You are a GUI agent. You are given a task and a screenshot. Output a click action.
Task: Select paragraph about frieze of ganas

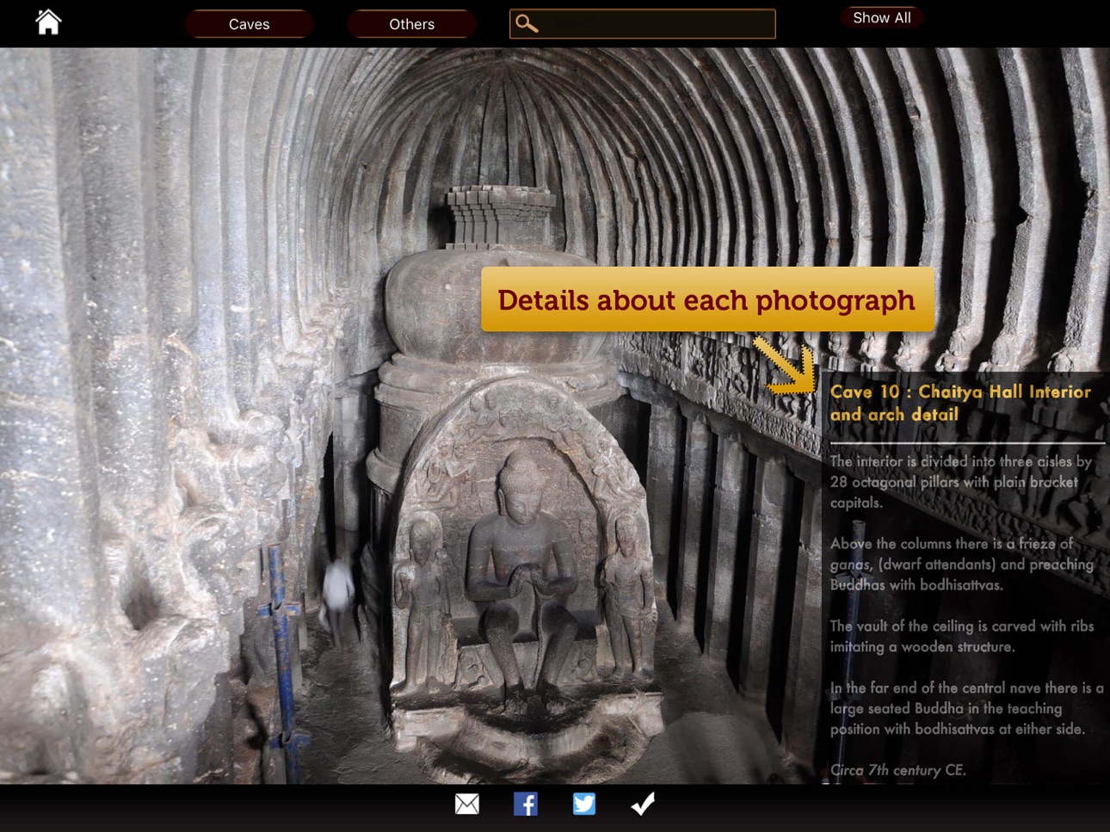click(961, 564)
